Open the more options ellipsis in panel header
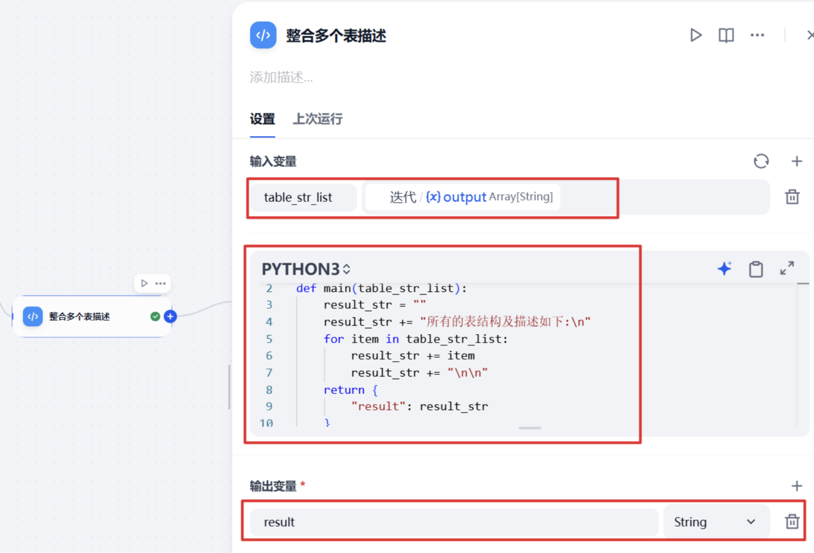This screenshot has width=814, height=553. 757,35
